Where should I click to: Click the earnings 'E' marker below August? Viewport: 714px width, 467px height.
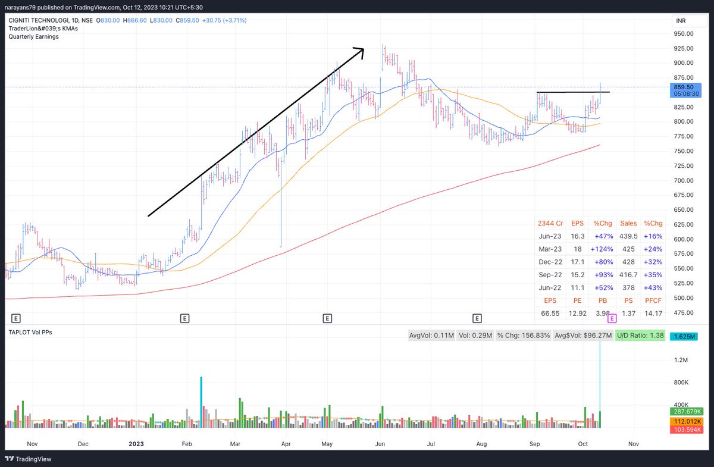pos(477,318)
